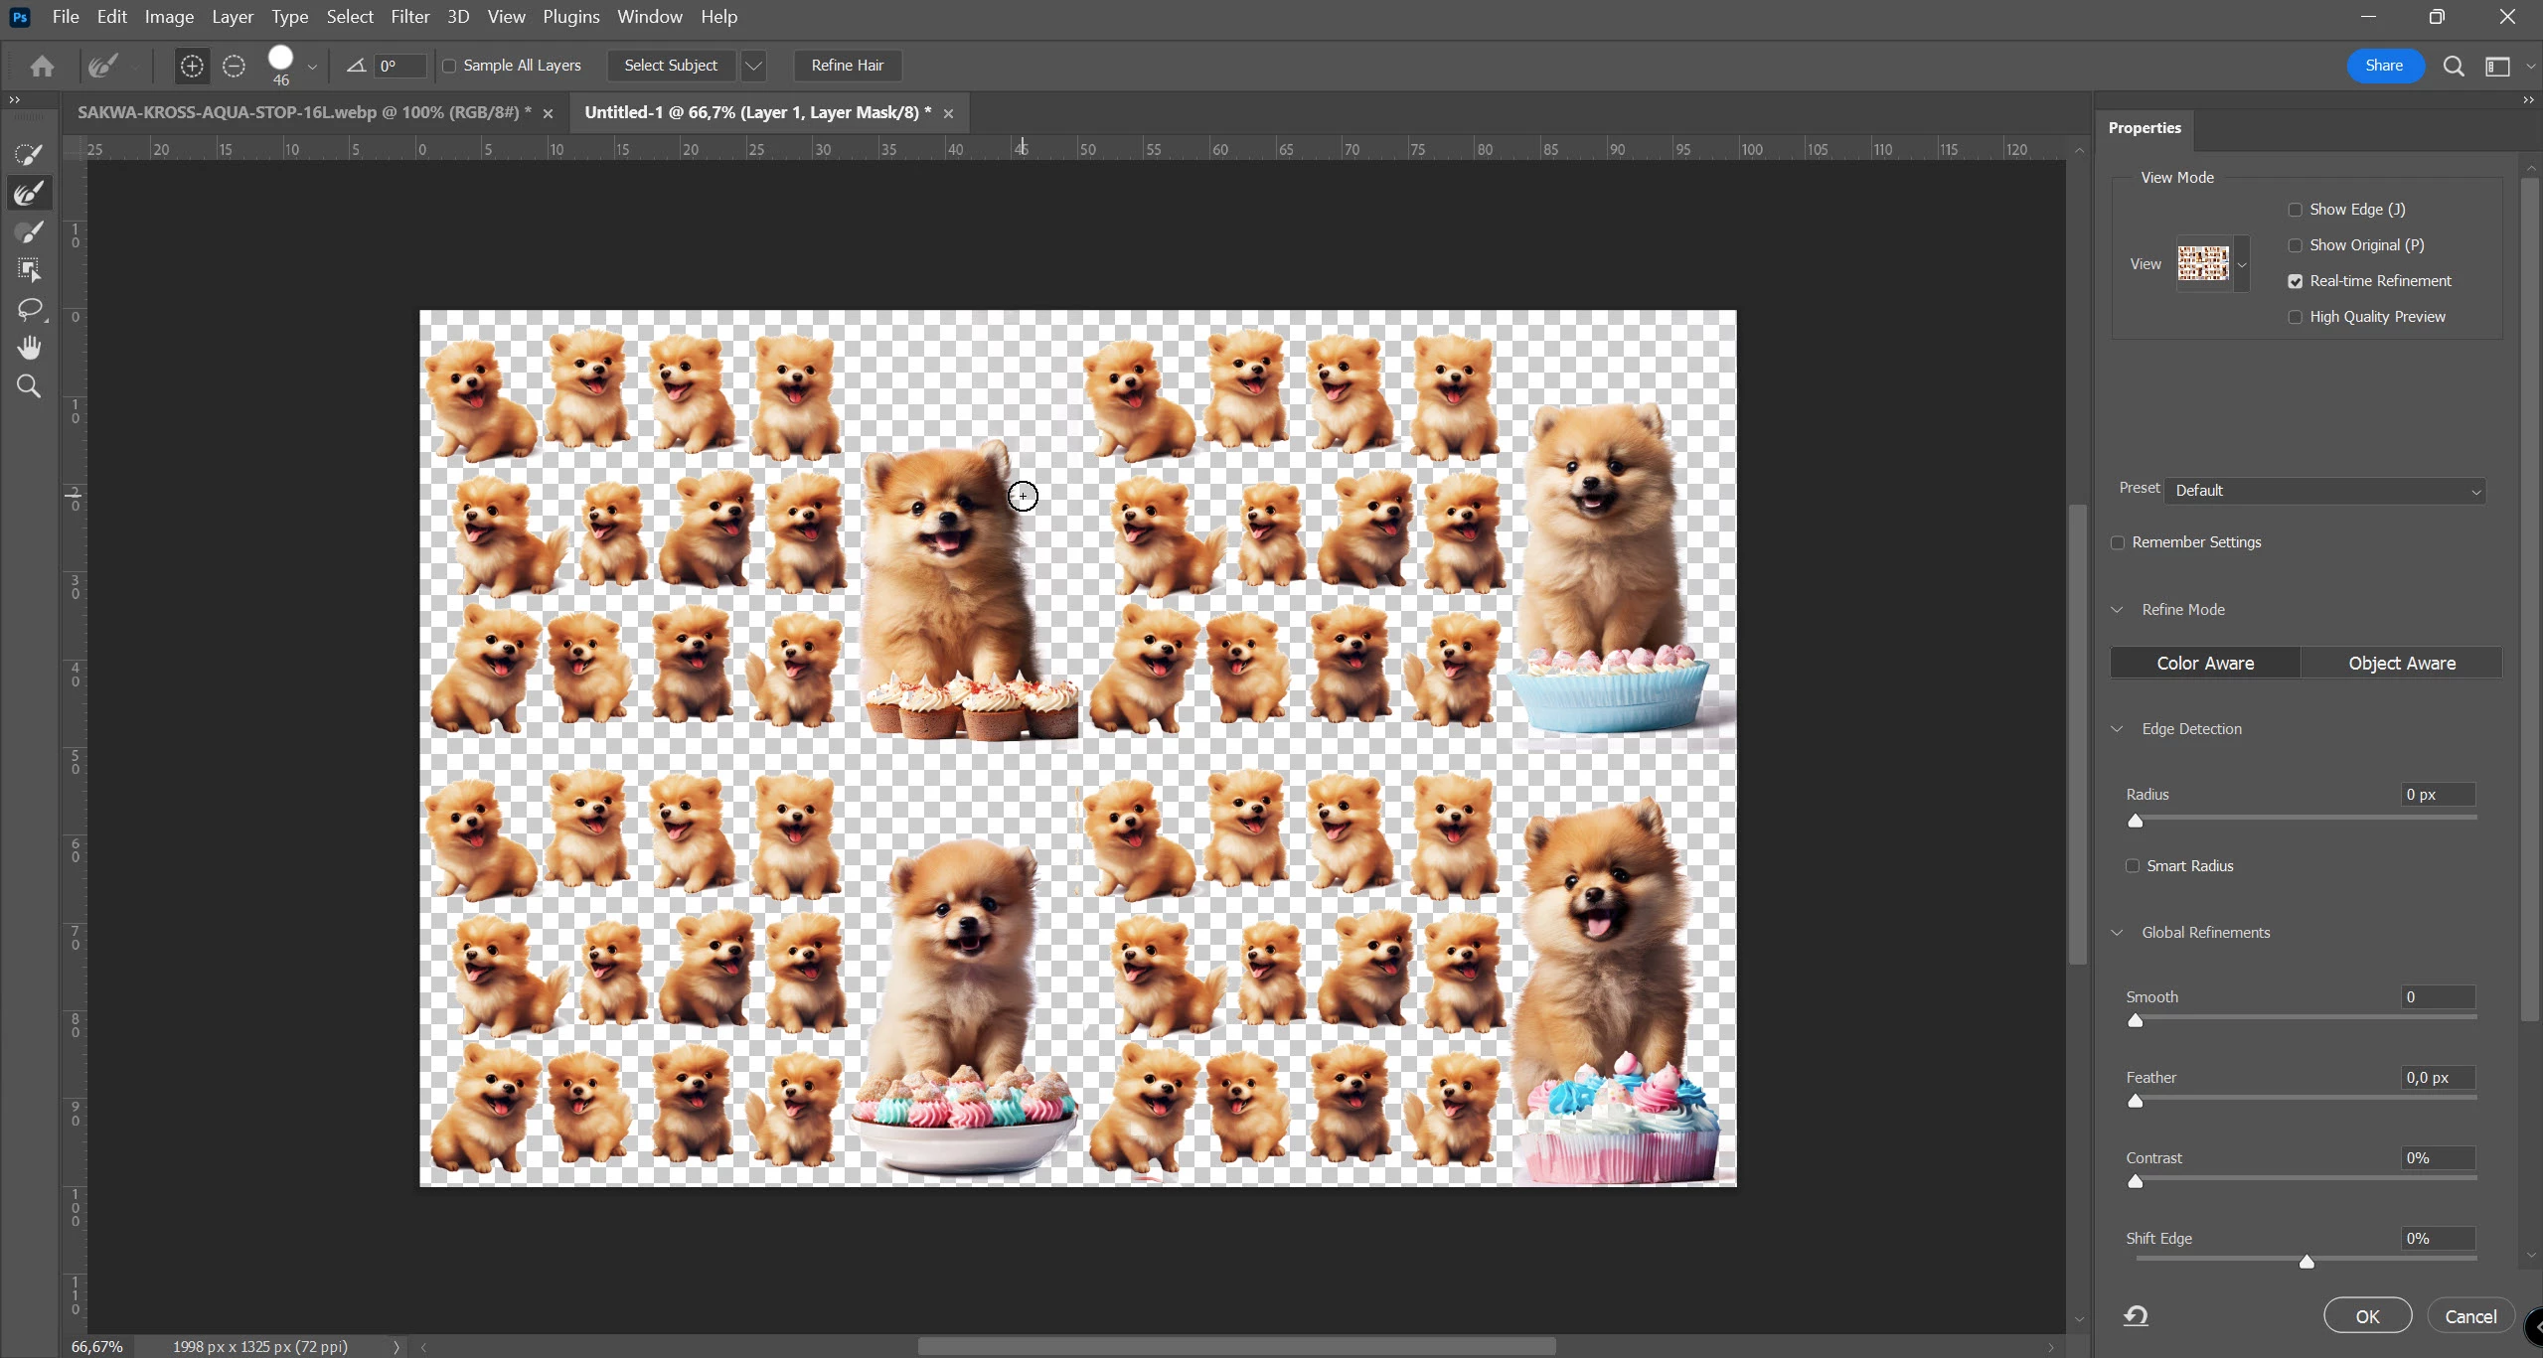Select the Refine Edge Brush tool
The image size is (2543, 1358).
click(x=29, y=193)
